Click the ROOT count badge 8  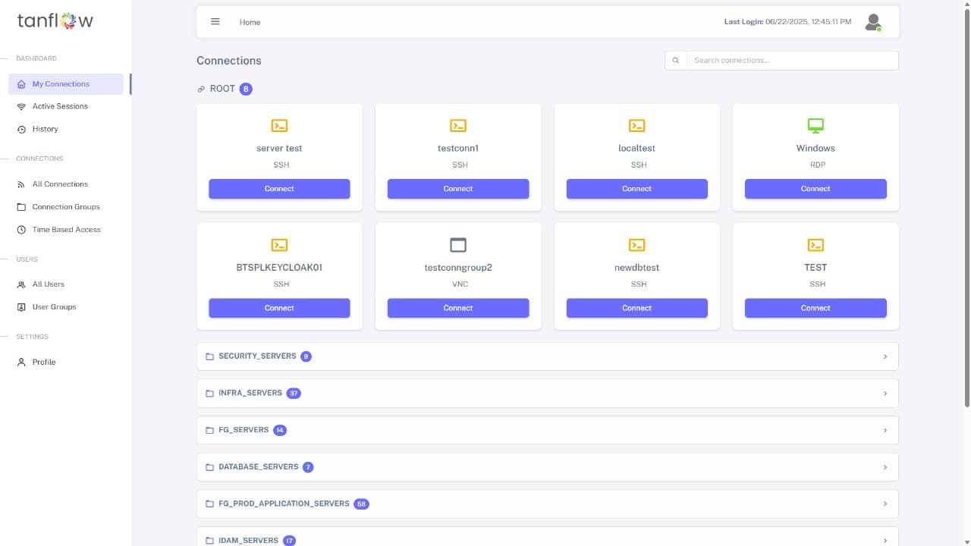[246, 89]
